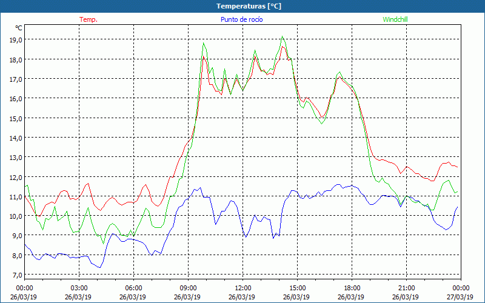Click the 21:00 time axis label

[x=406, y=288]
